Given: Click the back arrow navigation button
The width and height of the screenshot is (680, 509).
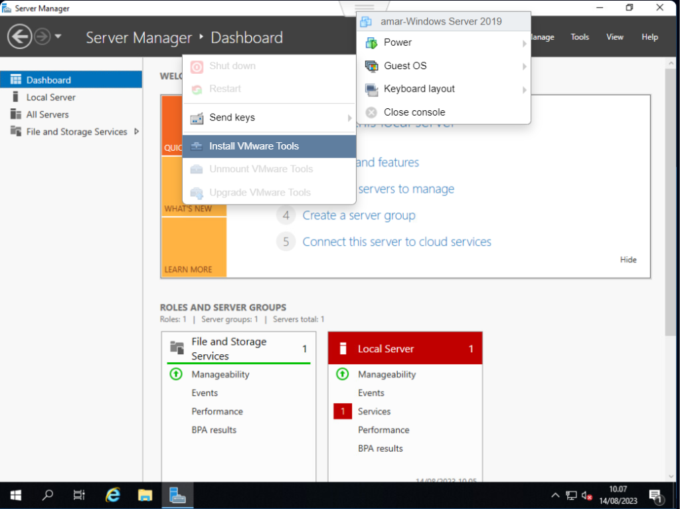Looking at the screenshot, I should pyautogui.click(x=19, y=37).
